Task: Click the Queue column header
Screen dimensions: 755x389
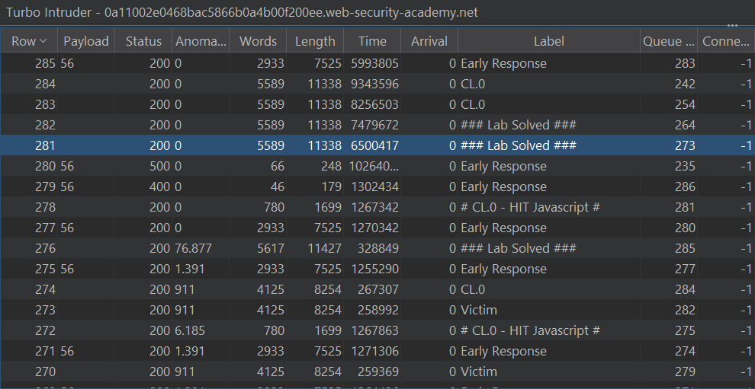Action: click(x=668, y=41)
